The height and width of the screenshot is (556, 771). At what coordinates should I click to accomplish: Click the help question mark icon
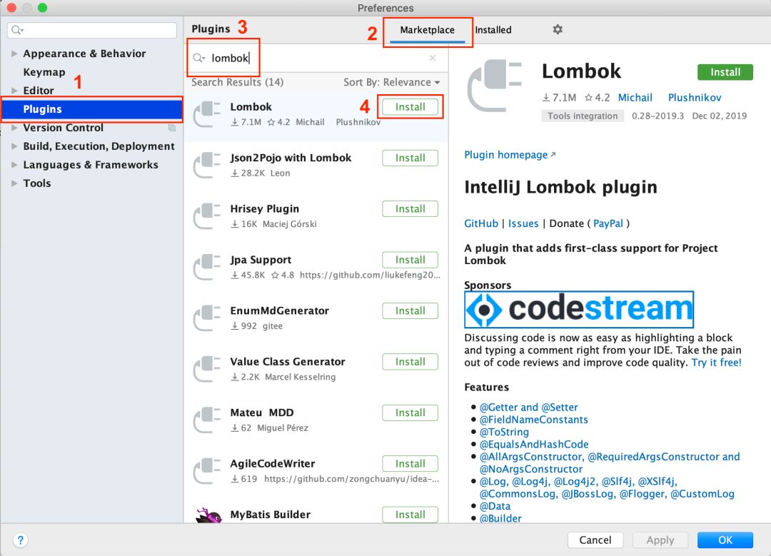pos(21,540)
